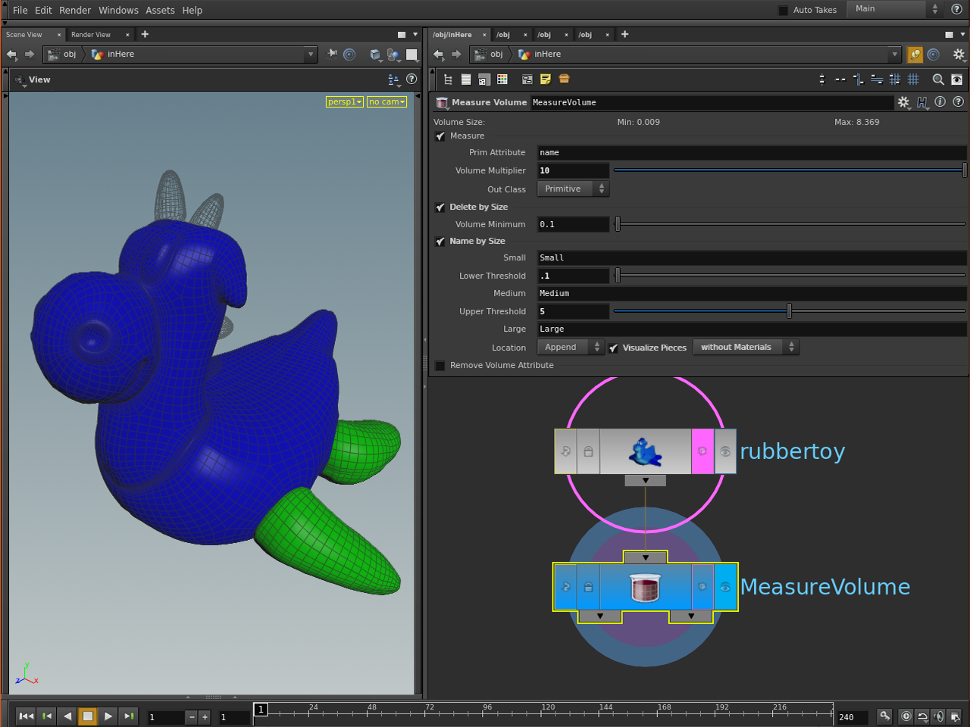
Task: Toggle the Delete by Size checkbox
Action: coord(440,207)
